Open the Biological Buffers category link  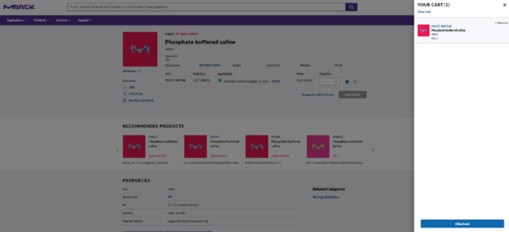tap(326, 197)
